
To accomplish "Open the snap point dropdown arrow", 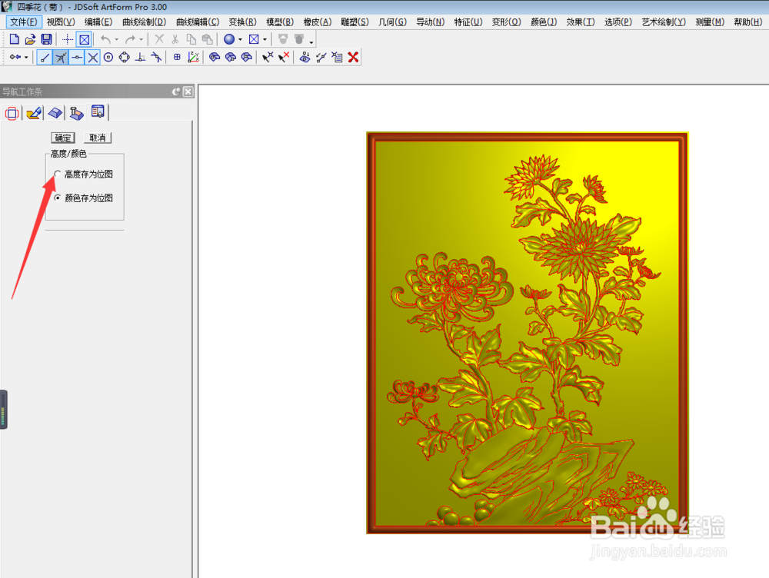I will [26, 58].
